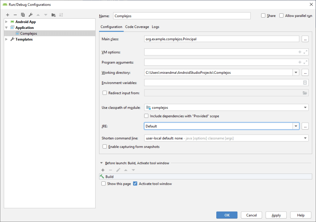Screen dimensions: 316x222
Task: Click the Sort configurations alphabetically icon
Action: pos(61,15)
